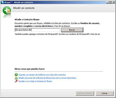Open 'Ayudar a un amigo a iniciarse' link

tap(35, 81)
